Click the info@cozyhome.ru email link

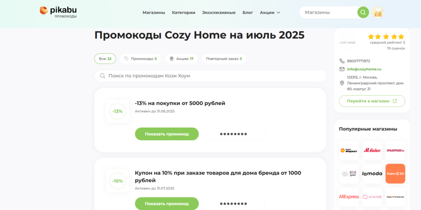[364, 69]
